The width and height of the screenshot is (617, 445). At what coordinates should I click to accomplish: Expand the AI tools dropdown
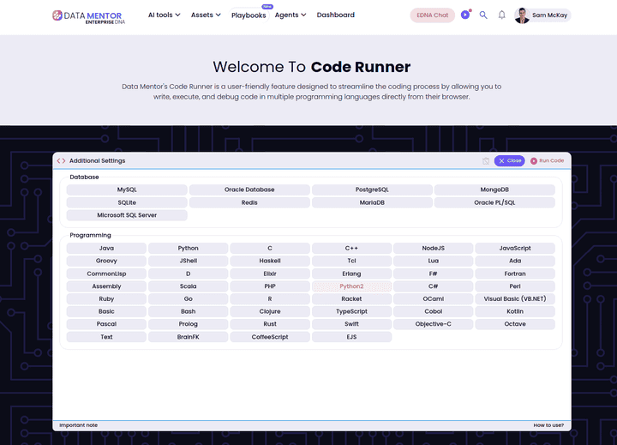[x=164, y=15]
